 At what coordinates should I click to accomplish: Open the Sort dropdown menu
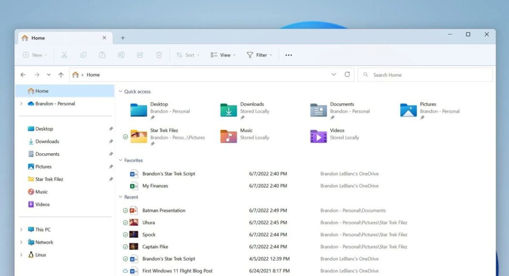[x=188, y=55]
